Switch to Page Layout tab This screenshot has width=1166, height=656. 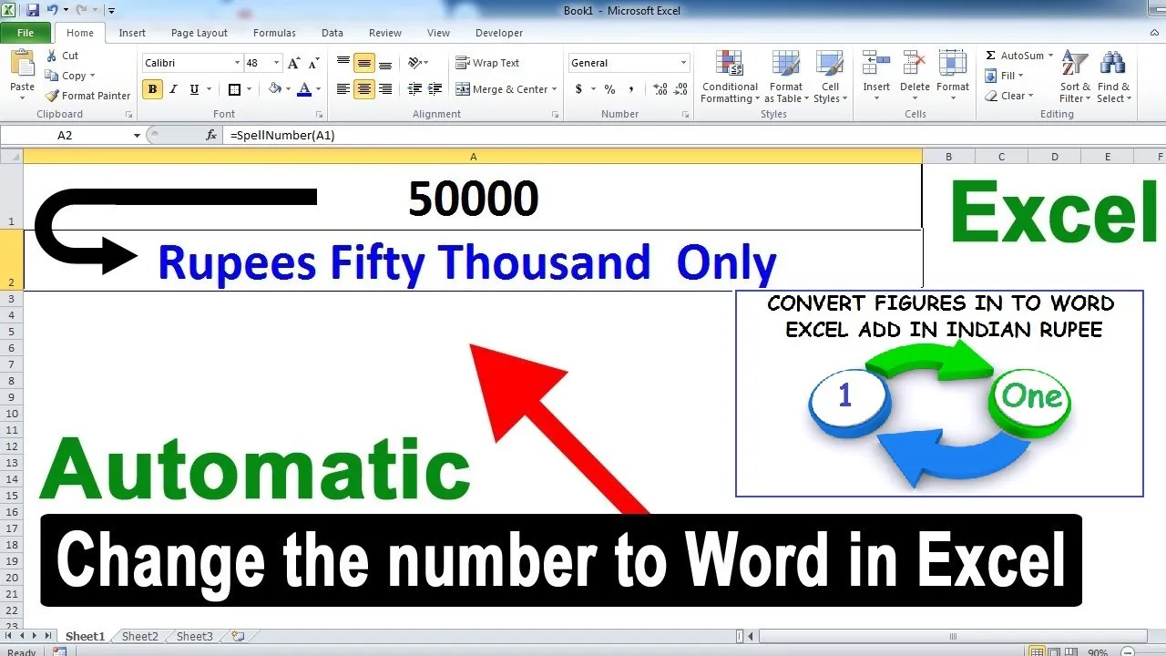[x=199, y=33]
